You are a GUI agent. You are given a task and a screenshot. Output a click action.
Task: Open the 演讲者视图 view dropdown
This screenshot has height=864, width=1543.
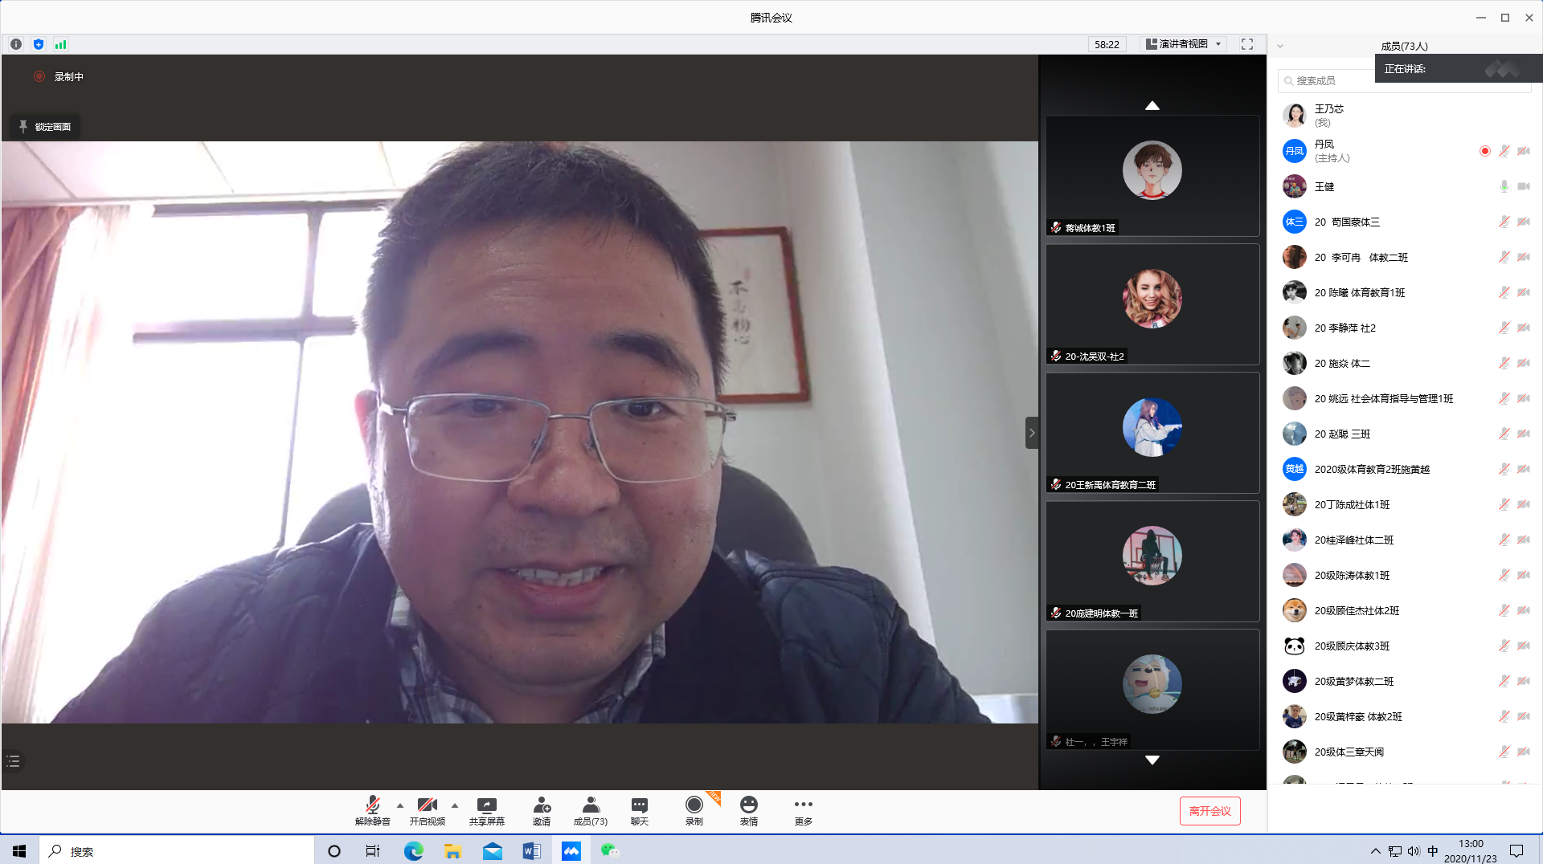click(x=1184, y=44)
